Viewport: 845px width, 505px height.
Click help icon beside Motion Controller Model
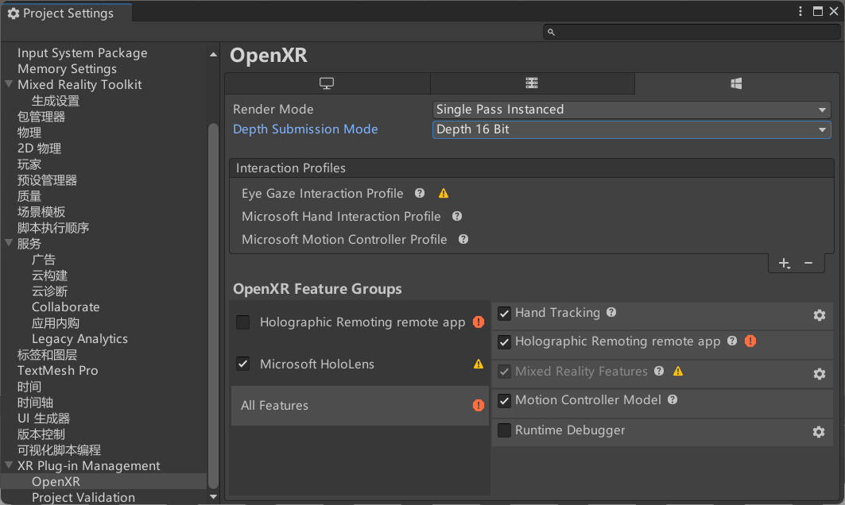coord(673,400)
